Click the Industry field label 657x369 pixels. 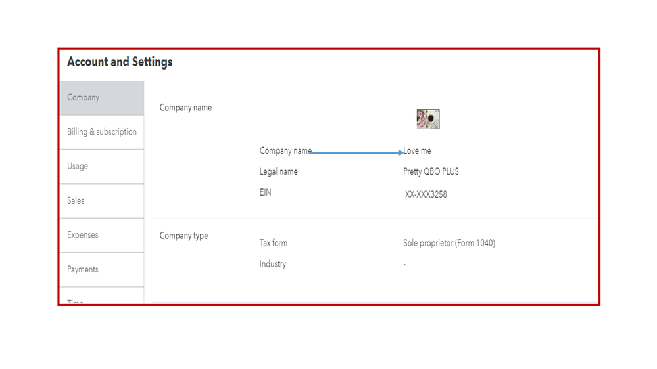(x=273, y=264)
